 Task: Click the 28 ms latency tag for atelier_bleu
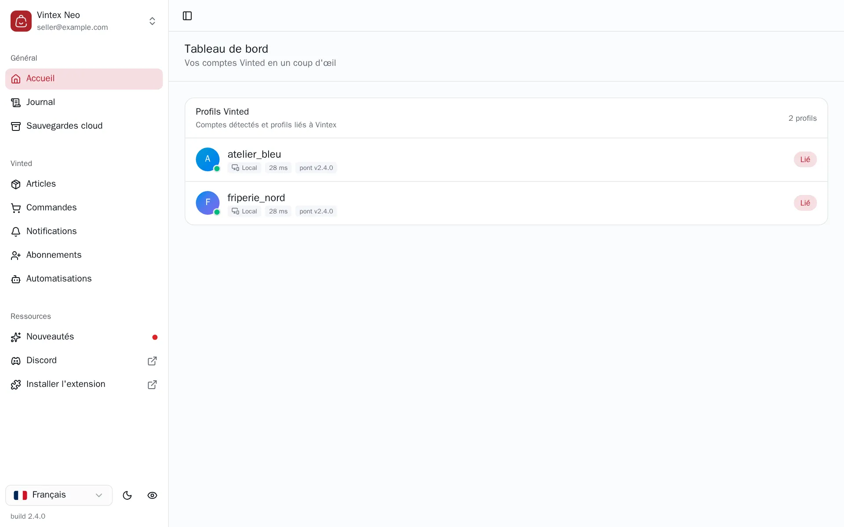point(278,168)
